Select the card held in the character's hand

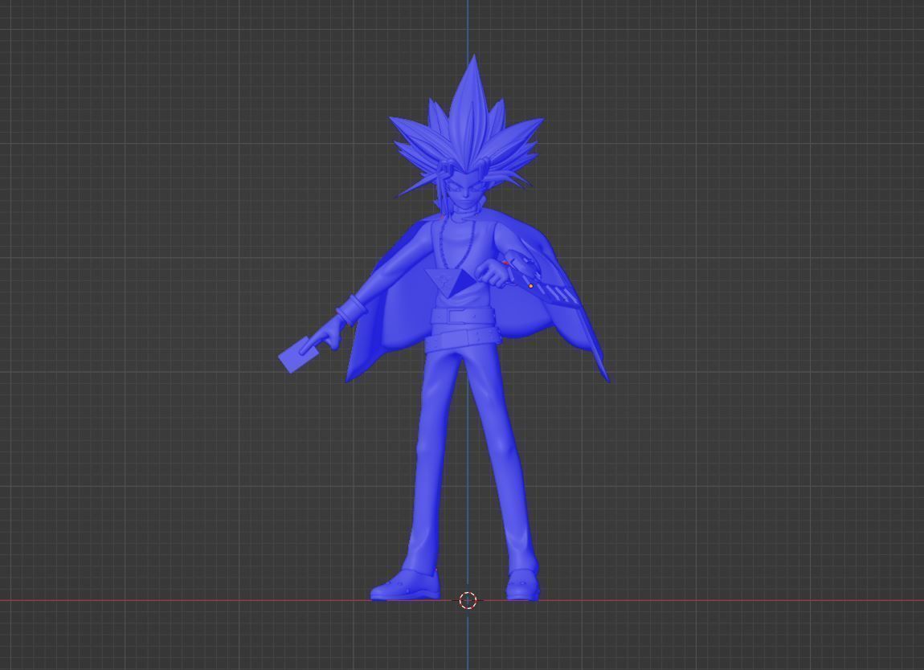[x=298, y=355]
